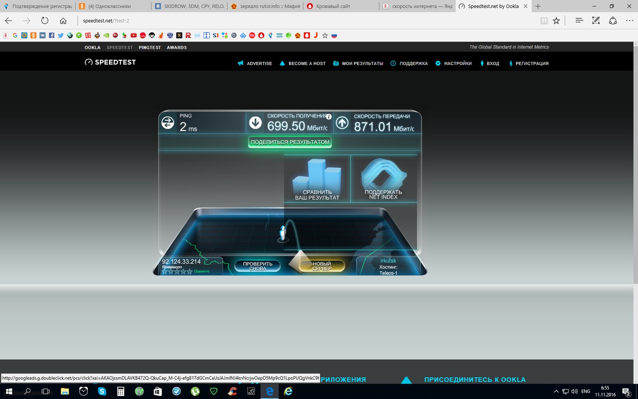Click the SPEEDTEST logo
638x399 pixels.
click(x=110, y=62)
